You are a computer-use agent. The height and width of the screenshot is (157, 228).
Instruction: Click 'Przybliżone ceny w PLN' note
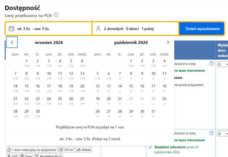tap(90, 127)
